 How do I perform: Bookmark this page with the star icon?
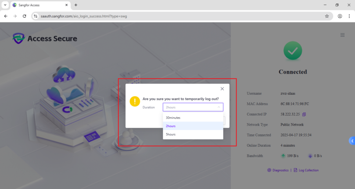point(327,16)
